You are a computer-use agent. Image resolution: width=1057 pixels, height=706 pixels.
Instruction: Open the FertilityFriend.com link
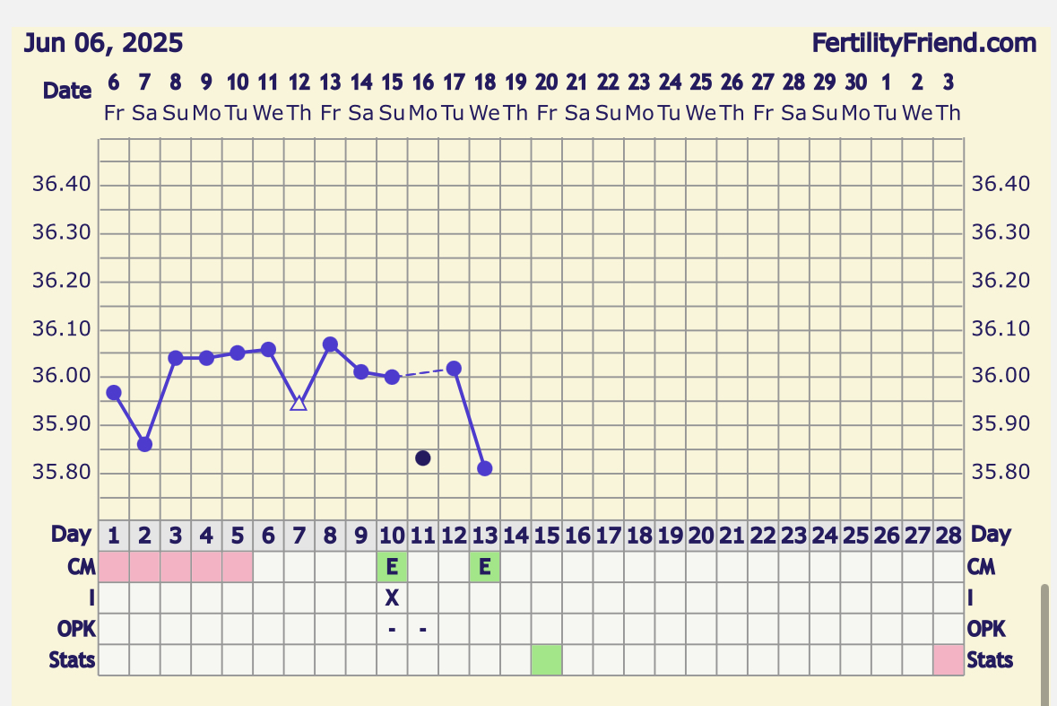click(x=923, y=43)
